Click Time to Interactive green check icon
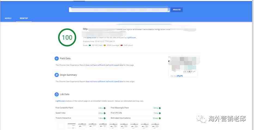Image resolution: width=254 pixels, height=130 pixels. click(104, 118)
